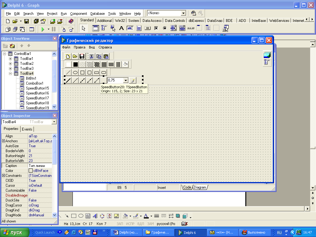Select the Label 'A' component in palette

point(121,28)
